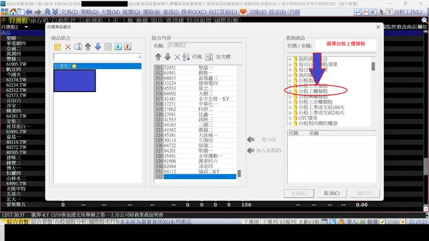Click the K-line chart icon in toolbar

click(373, 12)
